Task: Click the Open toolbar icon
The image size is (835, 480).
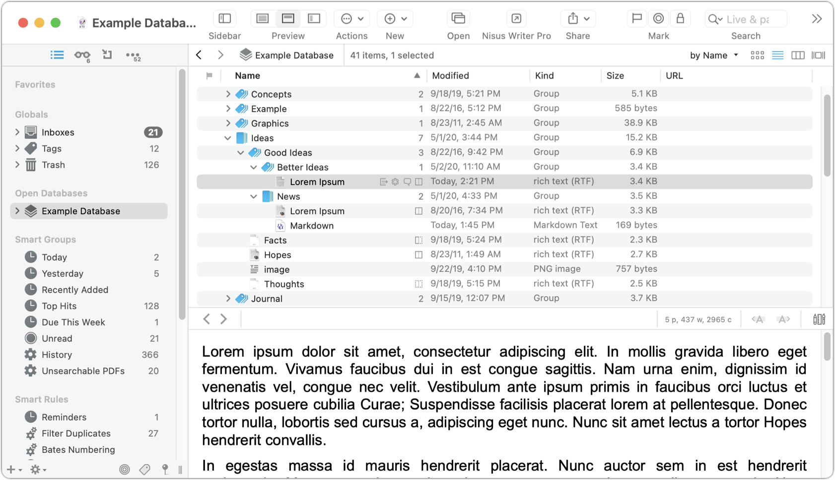Action: 458,19
